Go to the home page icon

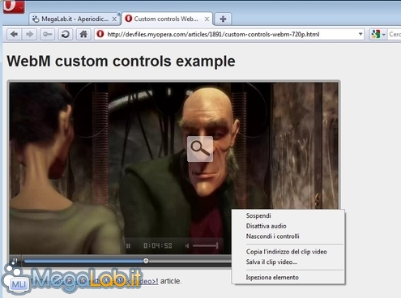tap(83, 34)
